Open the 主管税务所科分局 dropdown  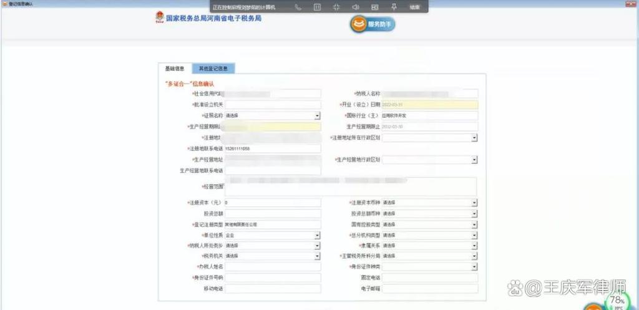pyautogui.click(x=430, y=256)
